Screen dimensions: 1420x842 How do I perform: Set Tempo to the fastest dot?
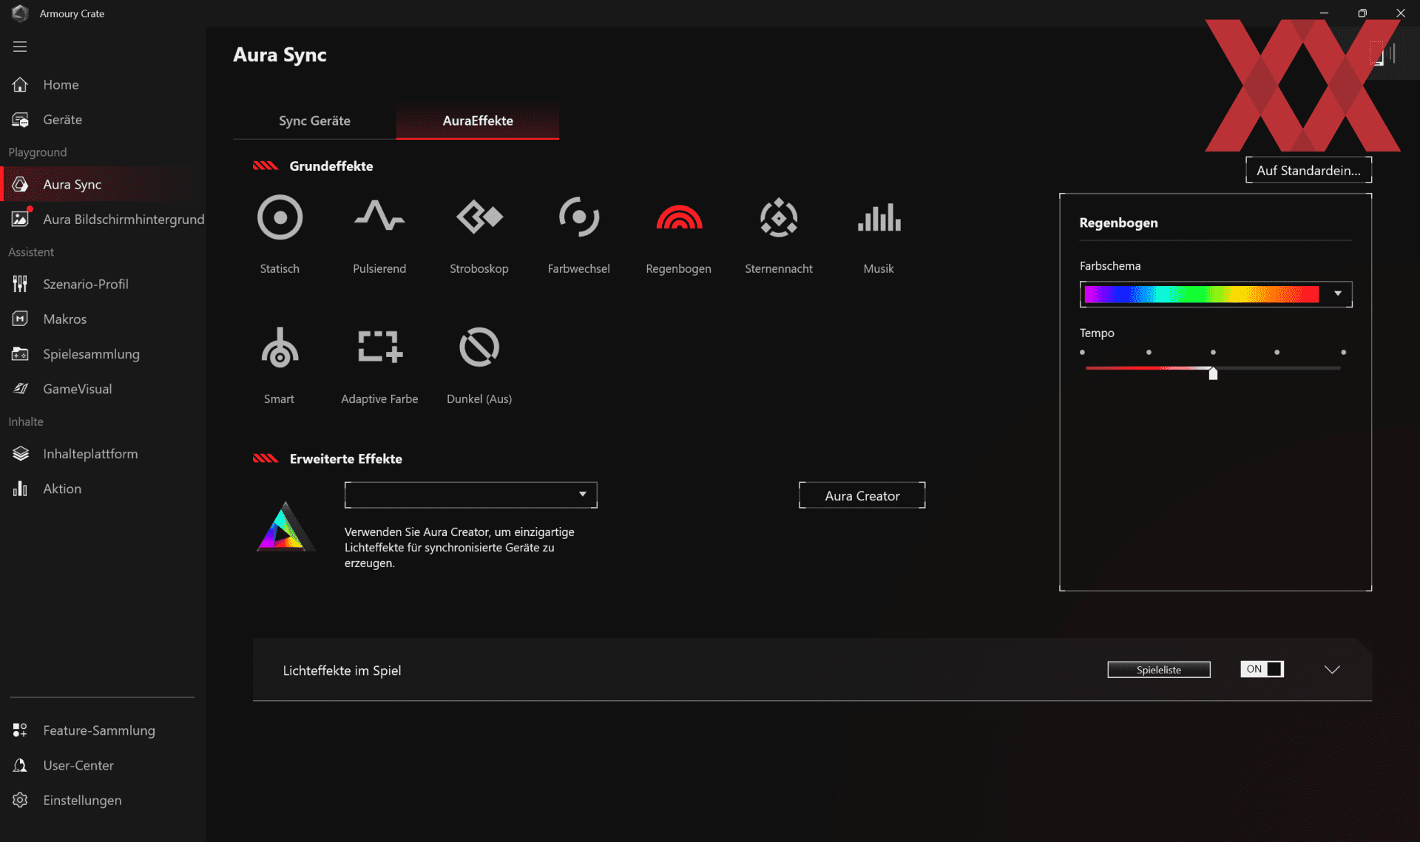pos(1343,353)
